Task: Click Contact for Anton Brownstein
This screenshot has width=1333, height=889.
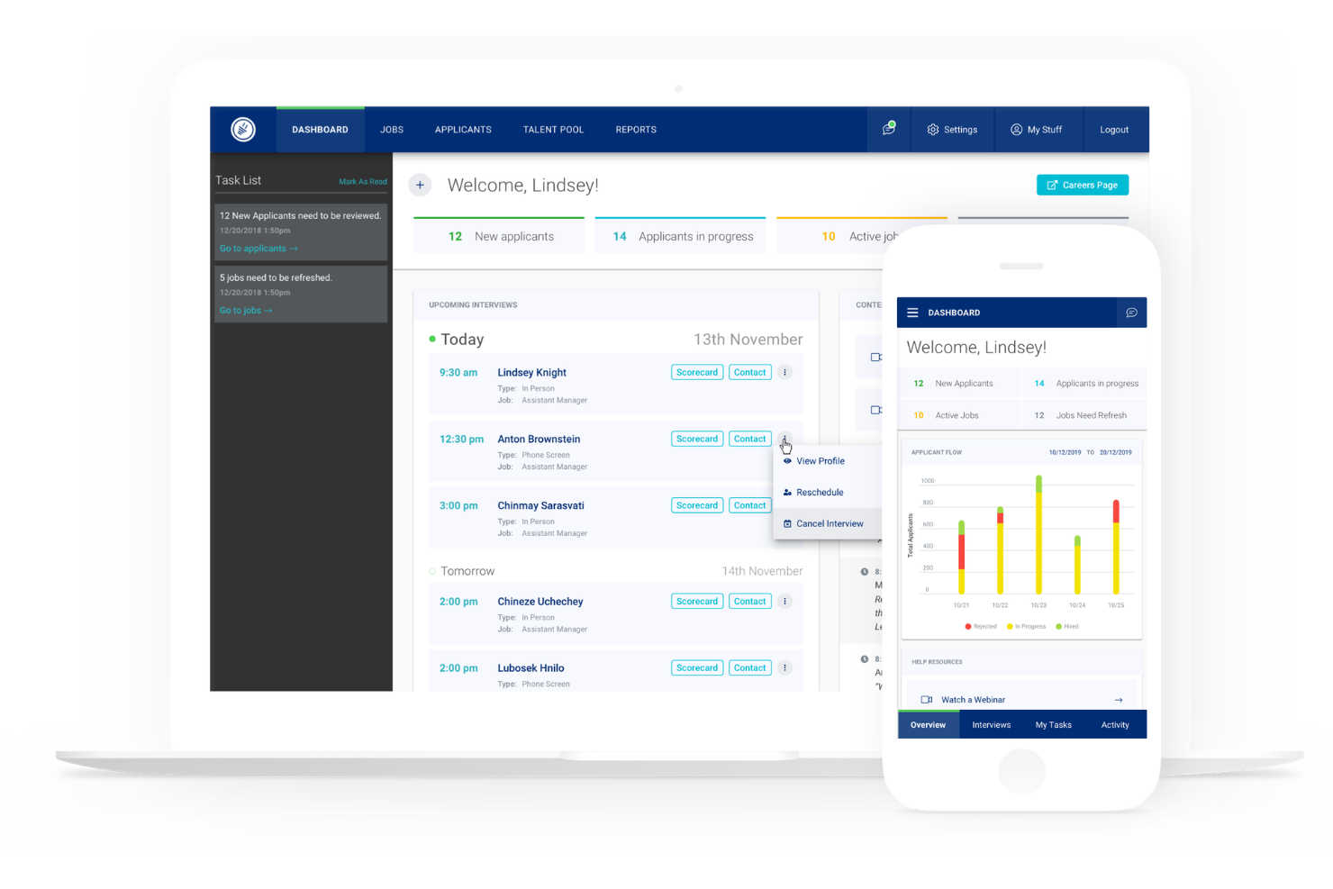Action: click(749, 439)
